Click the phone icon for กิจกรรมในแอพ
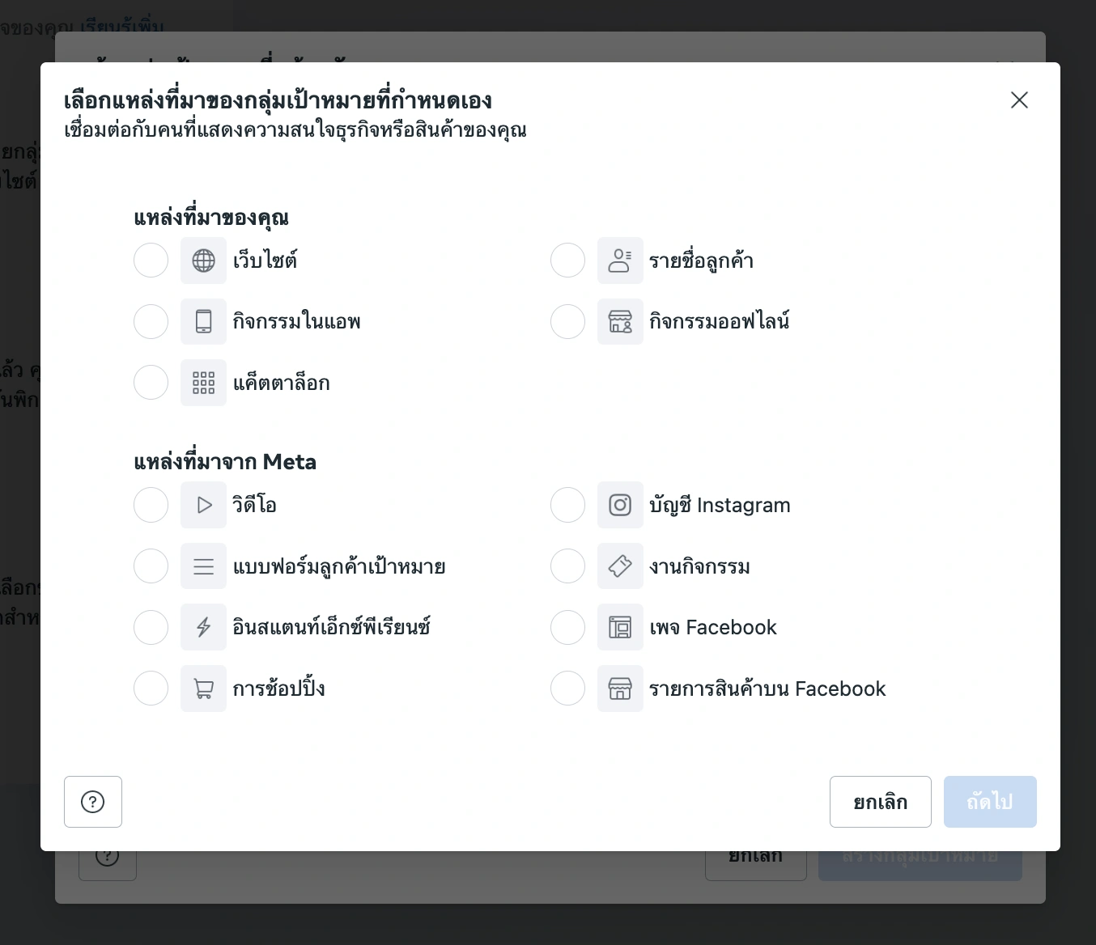1096x945 pixels. [203, 321]
